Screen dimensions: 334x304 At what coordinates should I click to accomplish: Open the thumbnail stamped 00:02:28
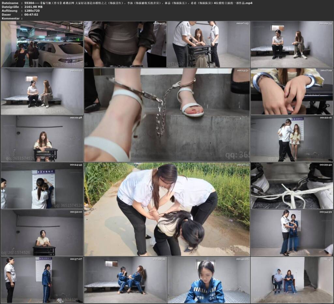coord(42,44)
